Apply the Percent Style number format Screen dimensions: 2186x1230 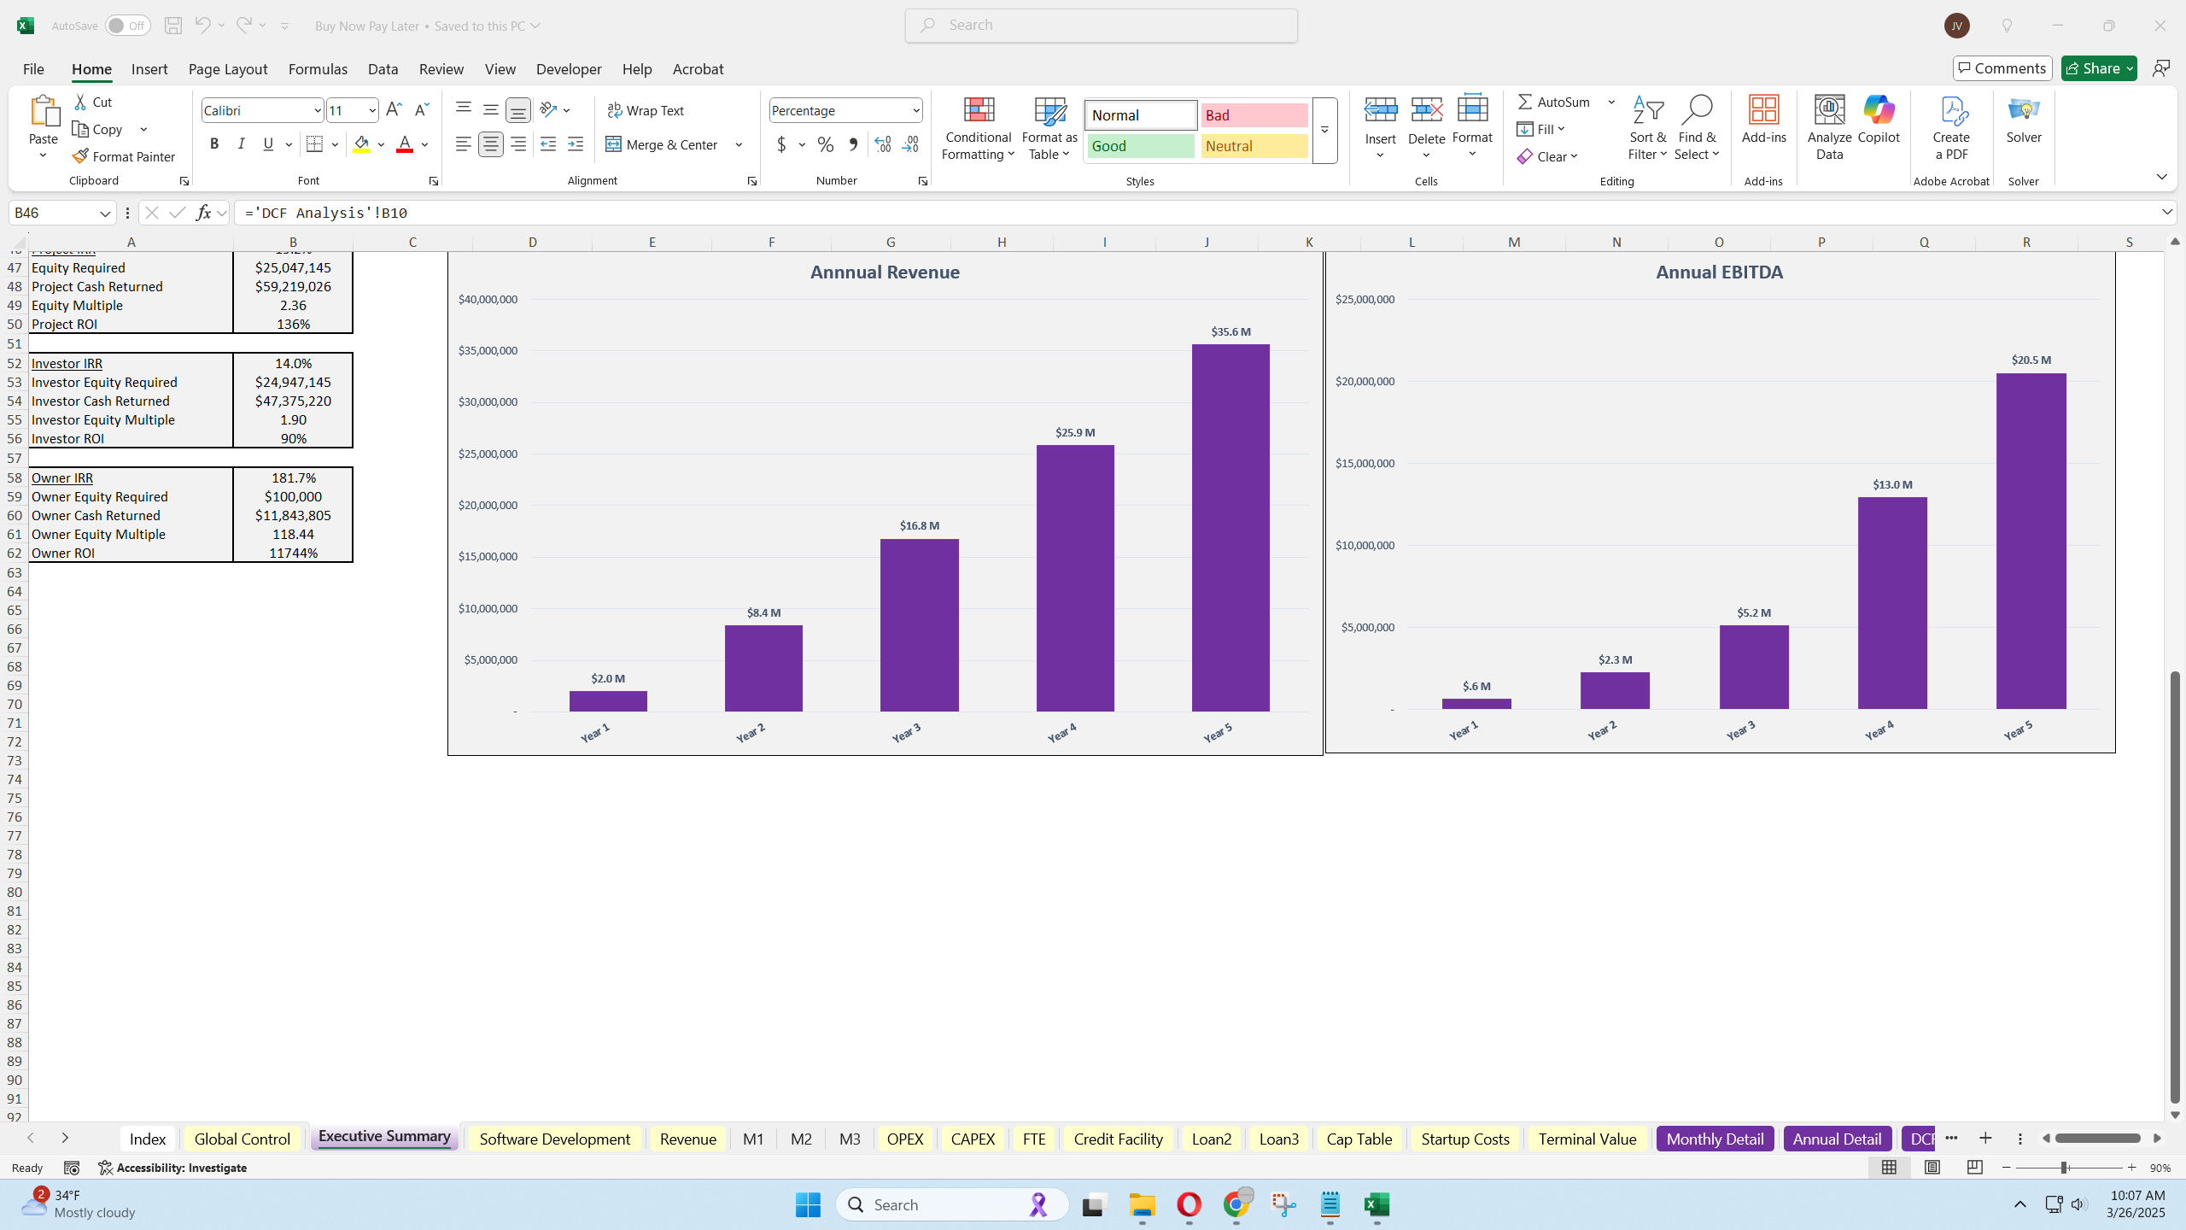[824, 144]
